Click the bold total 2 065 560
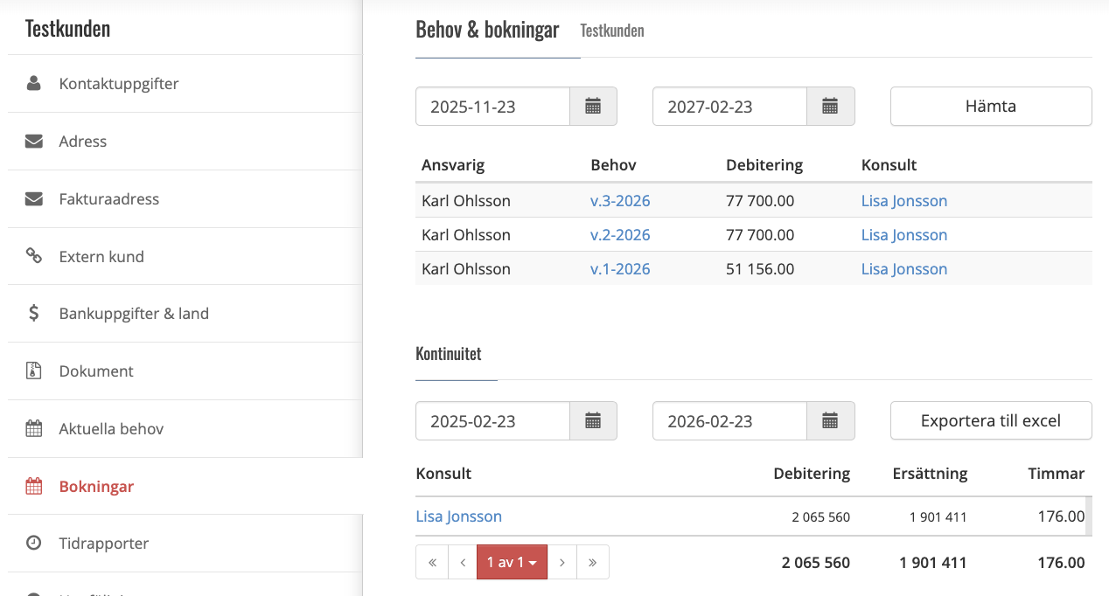The height and width of the screenshot is (596, 1109). pyautogui.click(x=816, y=563)
